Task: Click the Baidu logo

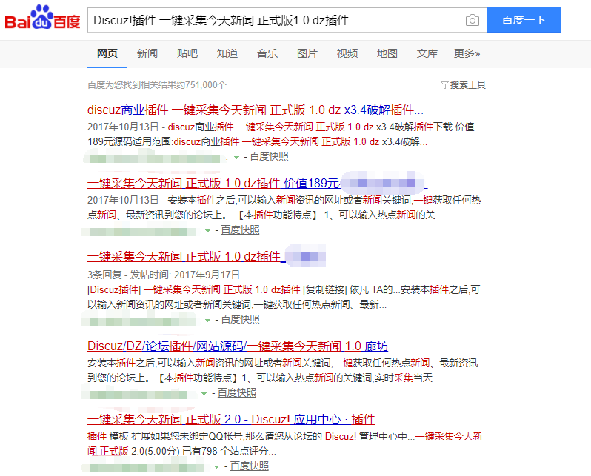Action: (42, 18)
